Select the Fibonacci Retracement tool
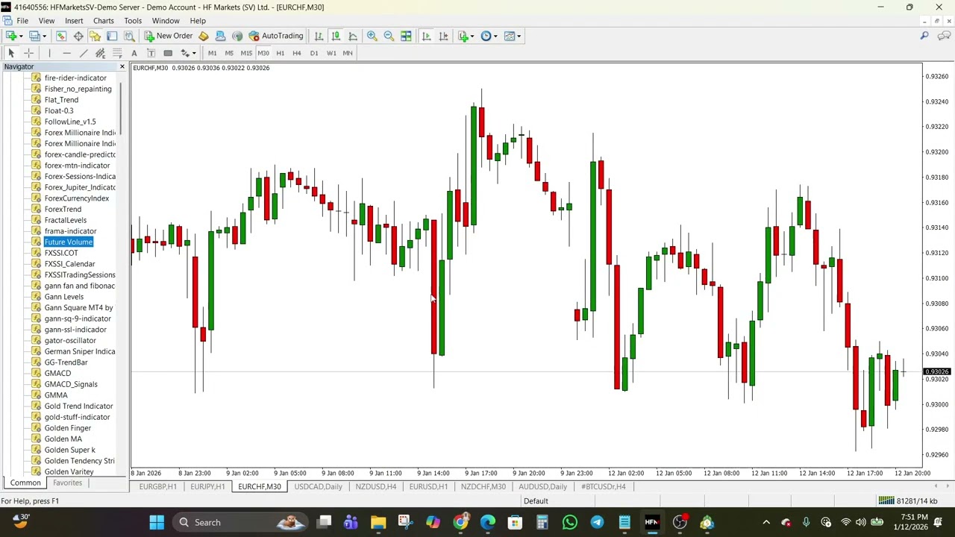 (x=117, y=53)
